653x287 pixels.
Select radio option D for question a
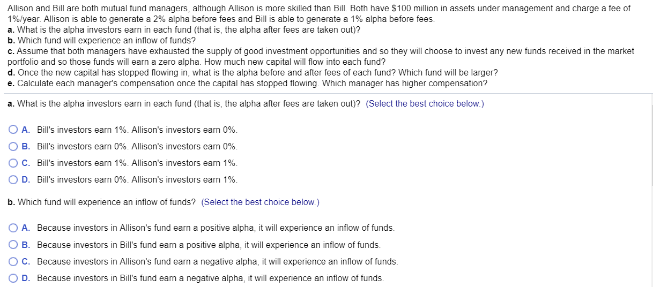point(13,179)
